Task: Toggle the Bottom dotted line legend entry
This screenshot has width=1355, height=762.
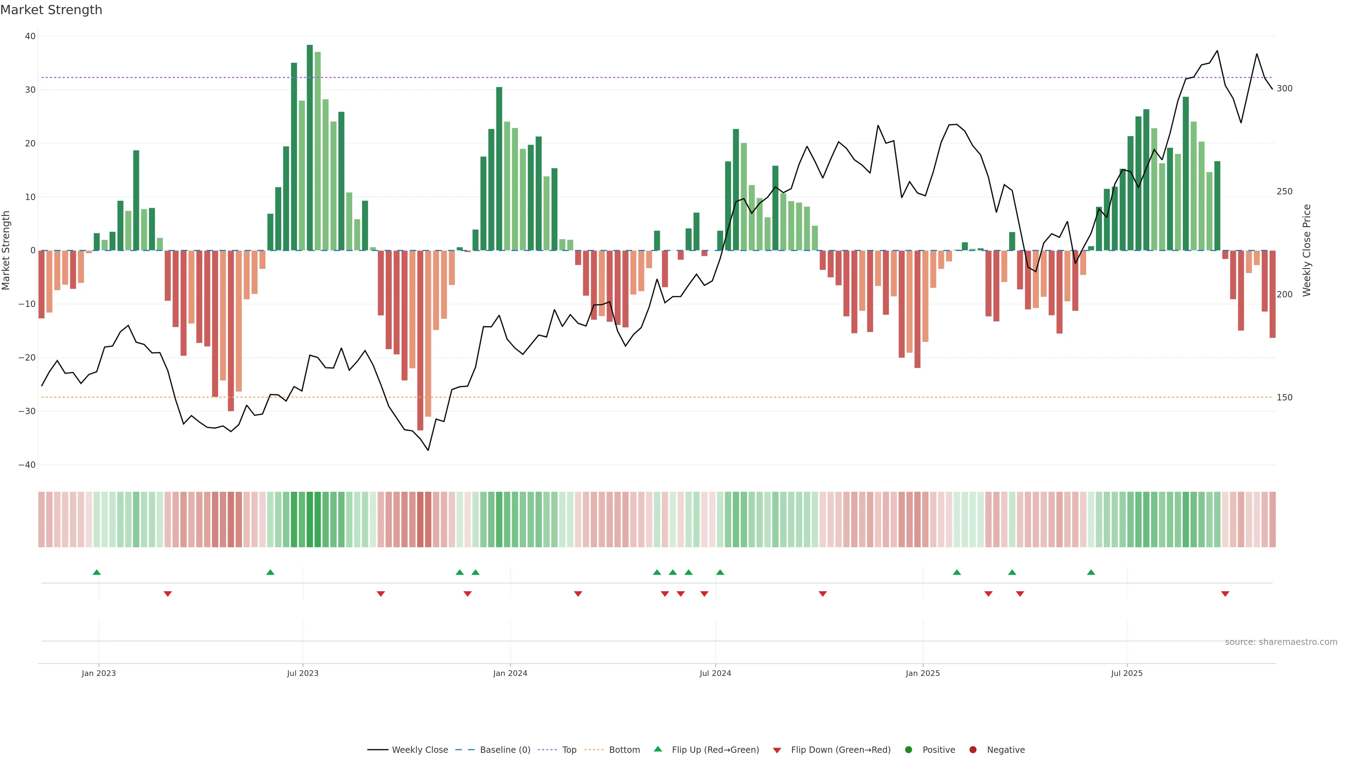Action: point(624,750)
